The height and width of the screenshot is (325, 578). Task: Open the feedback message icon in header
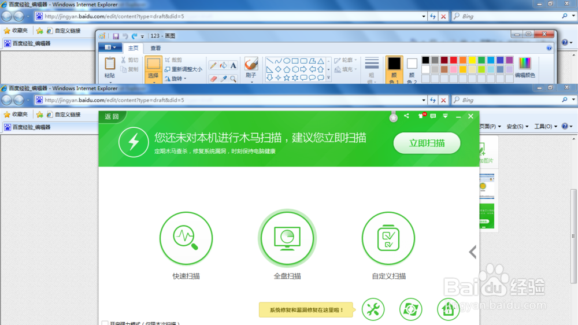coord(433,116)
